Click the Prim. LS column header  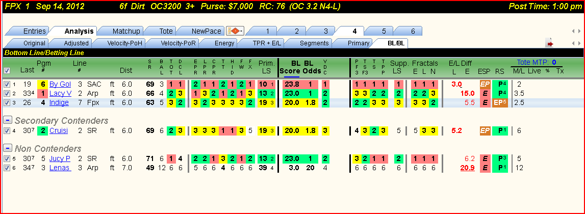coord(266,67)
